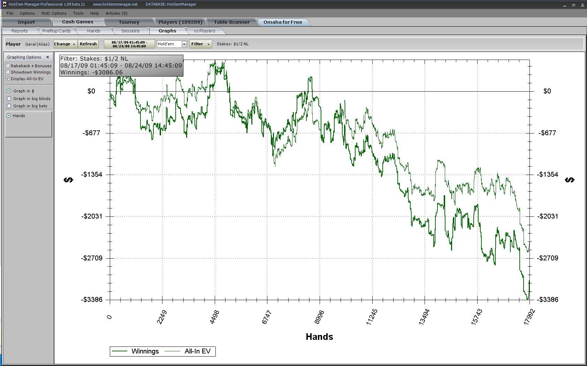Click the www.holdemmanager.net title text

115,4
